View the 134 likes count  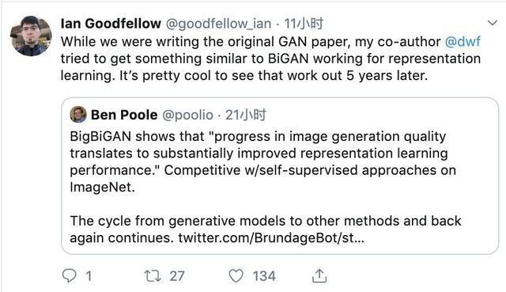[264, 276]
